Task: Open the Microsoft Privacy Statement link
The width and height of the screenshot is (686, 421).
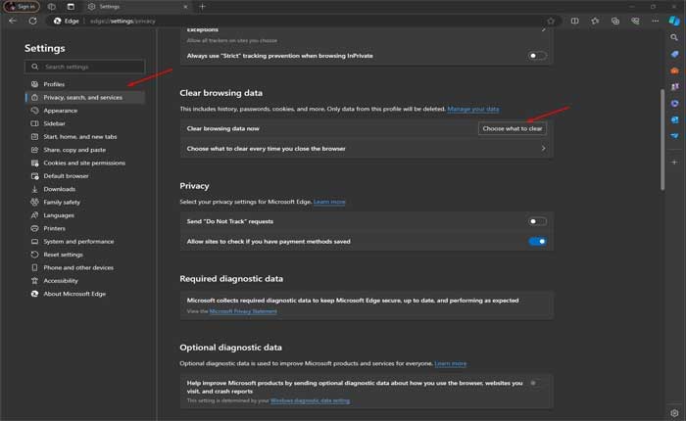Action: (243, 311)
